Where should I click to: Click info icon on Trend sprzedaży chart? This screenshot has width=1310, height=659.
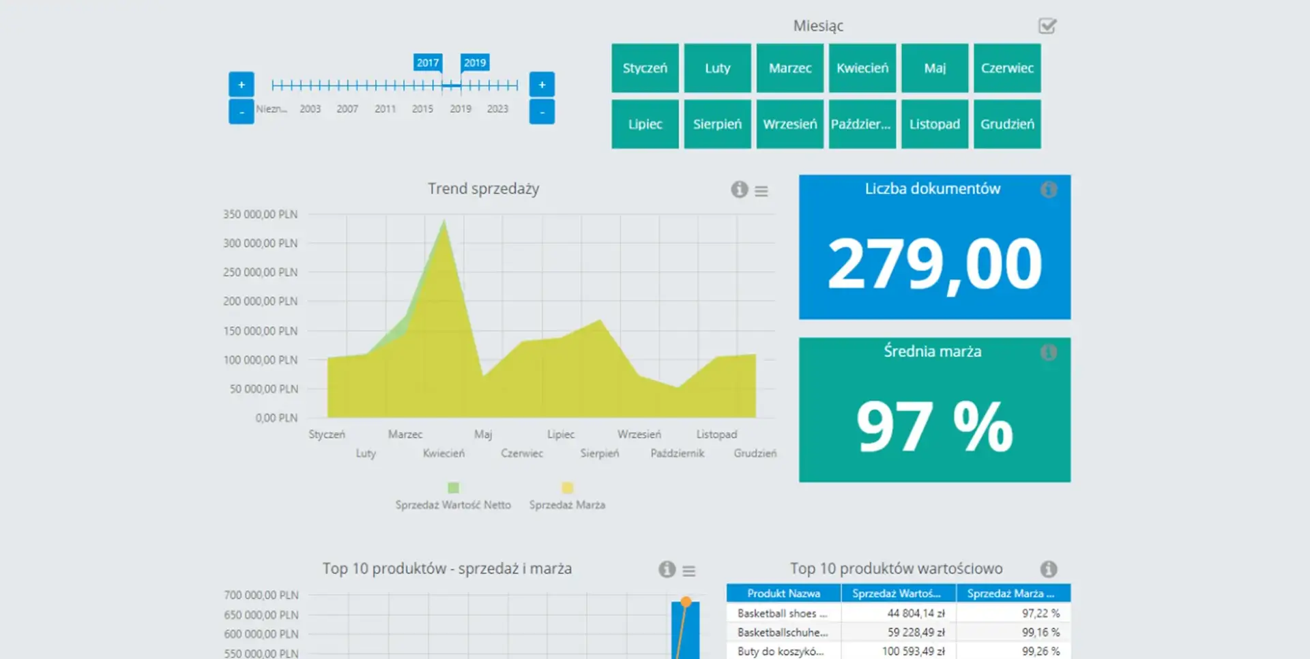point(739,190)
